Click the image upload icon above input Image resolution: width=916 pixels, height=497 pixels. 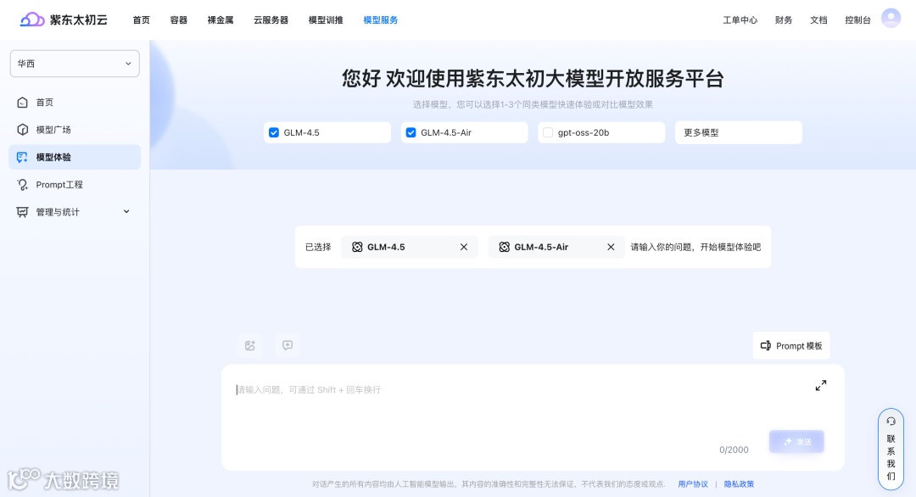click(250, 345)
